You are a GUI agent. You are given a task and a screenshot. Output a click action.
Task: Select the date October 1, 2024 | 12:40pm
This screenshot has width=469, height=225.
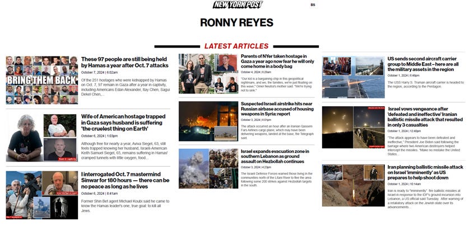coord(404,131)
